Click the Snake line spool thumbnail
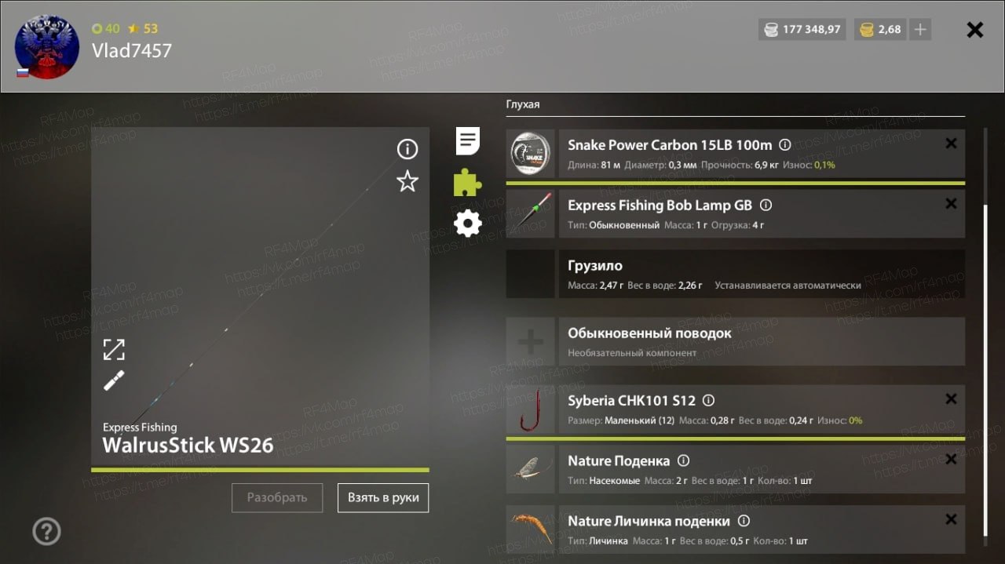The width and height of the screenshot is (1005, 564). 531,154
